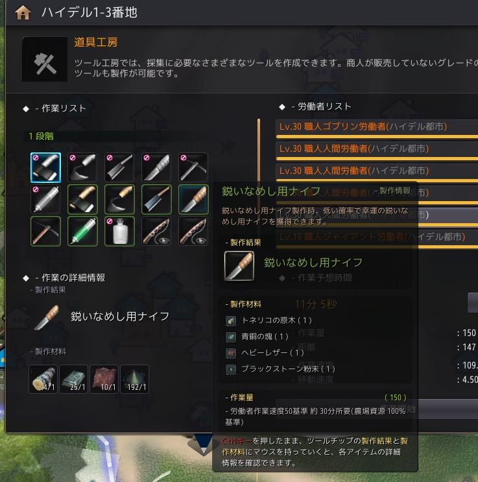Click the work list vertical scrollbar
Viewport: 478px width, 482px height.
pos(259,150)
